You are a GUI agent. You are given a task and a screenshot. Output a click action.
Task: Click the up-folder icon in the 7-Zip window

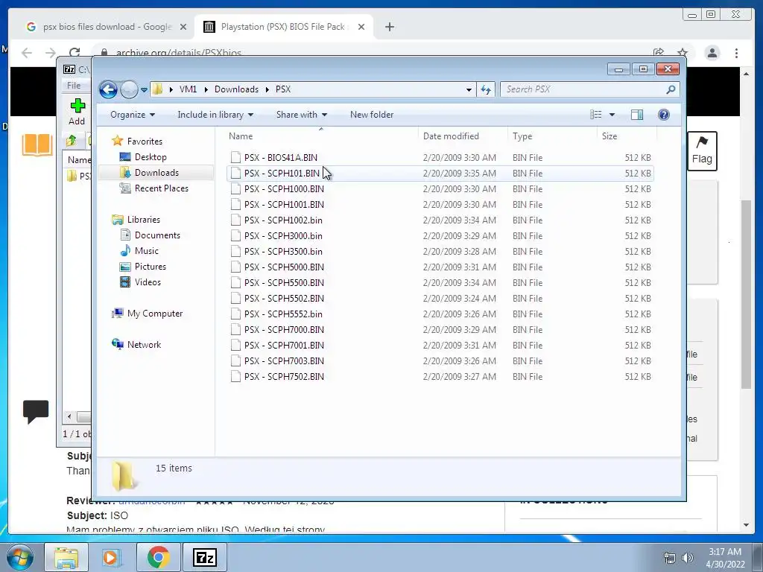(x=72, y=141)
